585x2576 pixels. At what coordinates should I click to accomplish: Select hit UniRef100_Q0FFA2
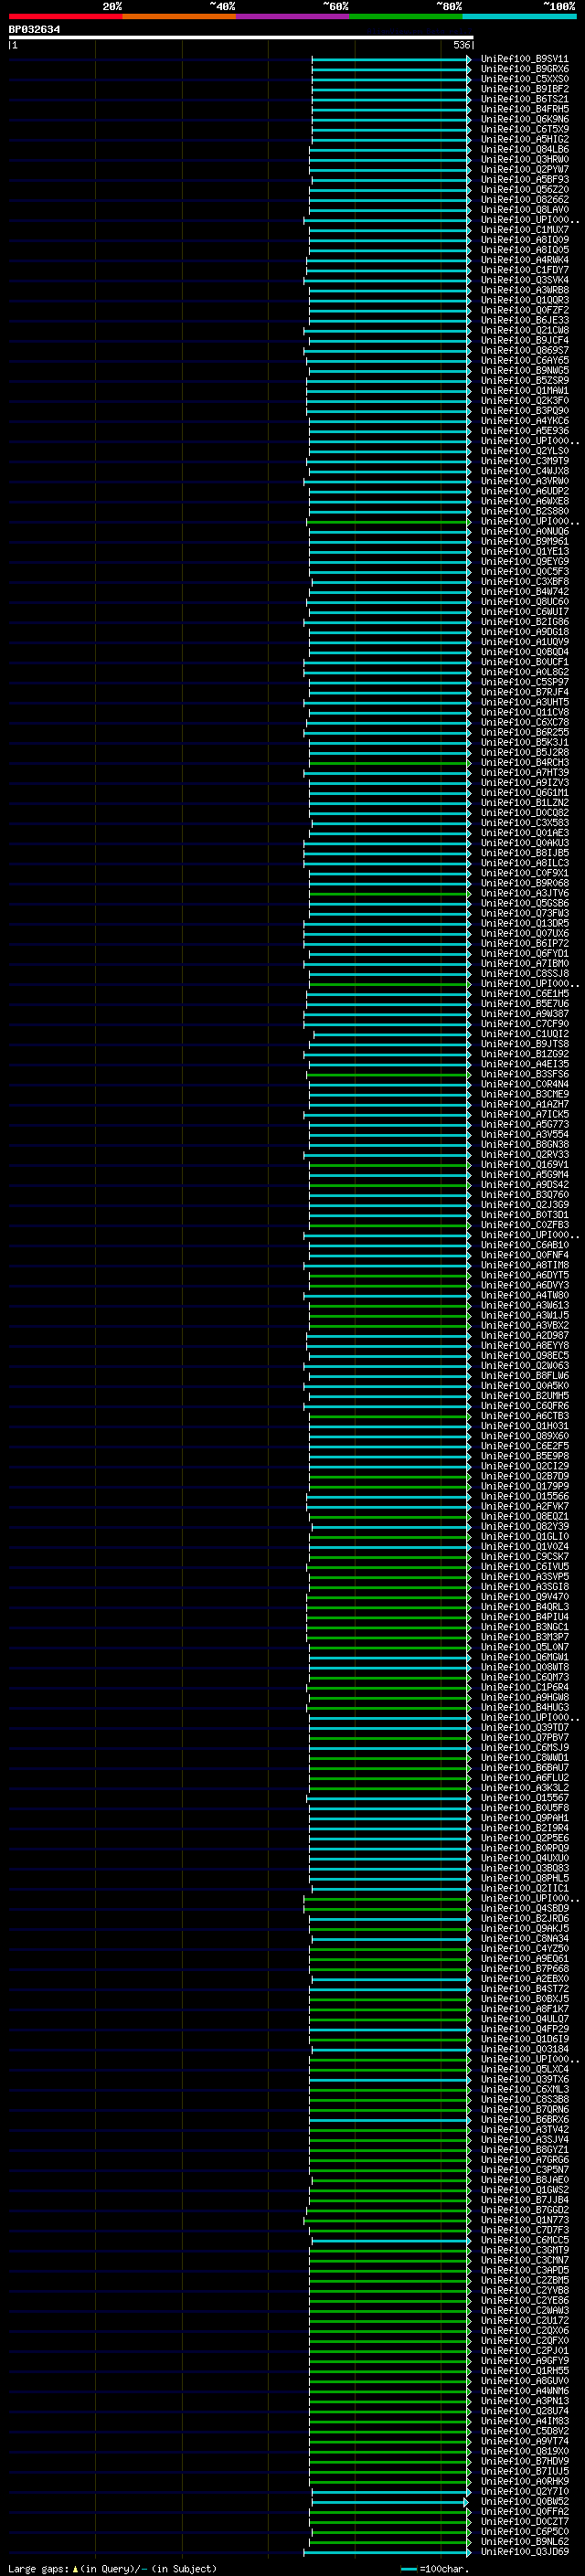[x=524, y=2511]
